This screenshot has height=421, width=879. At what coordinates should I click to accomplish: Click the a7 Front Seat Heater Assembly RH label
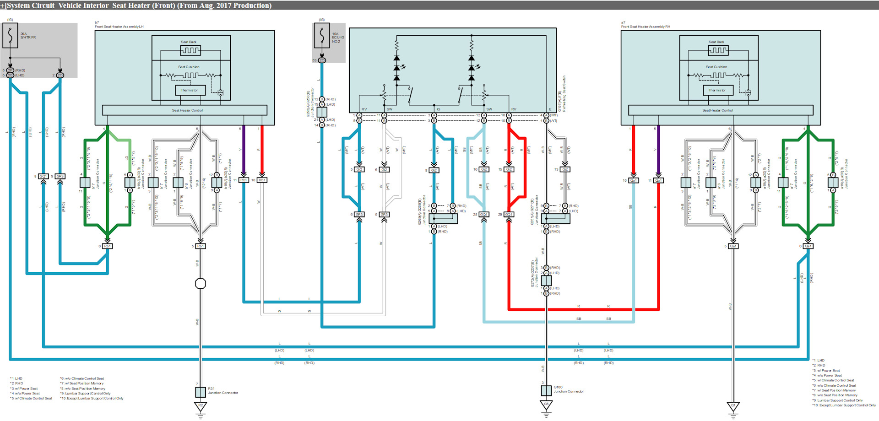[x=646, y=25]
